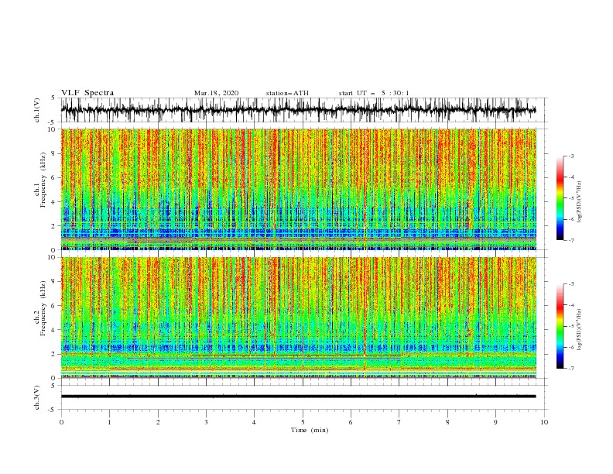Select the "Time (min)" axis title
The height and width of the screenshot is (474, 613).
click(x=310, y=430)
